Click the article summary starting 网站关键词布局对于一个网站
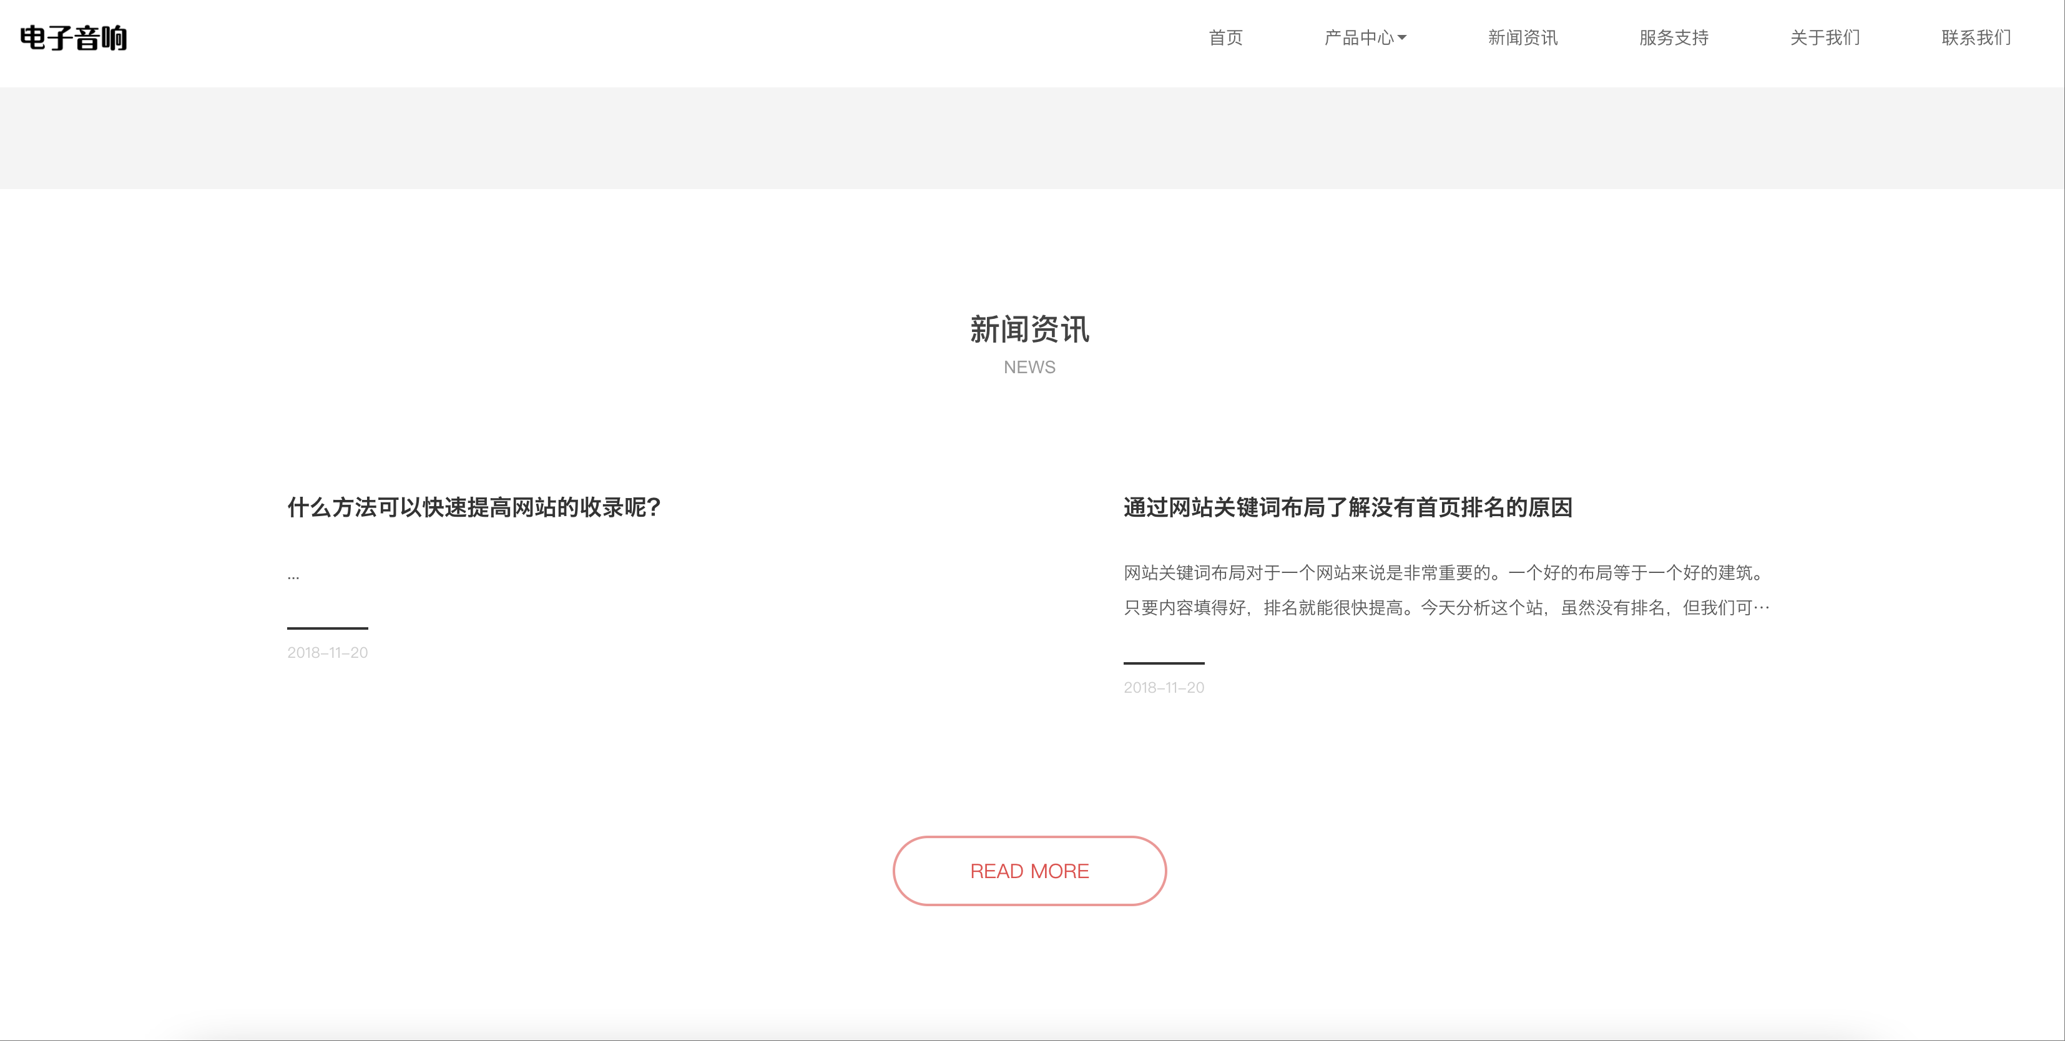The width and height of the screenshot is (2065, 1041). pos(1446,590)
